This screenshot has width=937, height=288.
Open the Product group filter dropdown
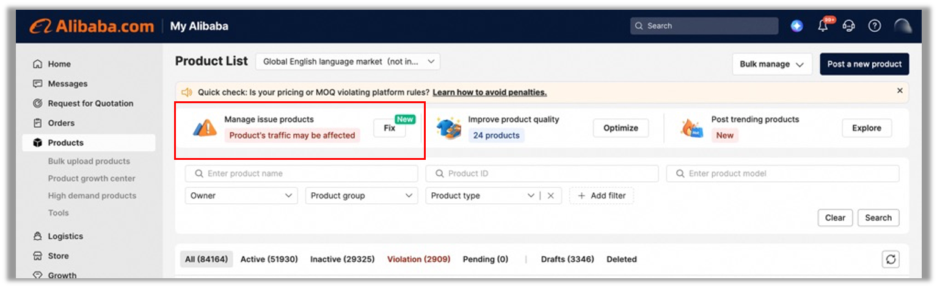(362, 196)
